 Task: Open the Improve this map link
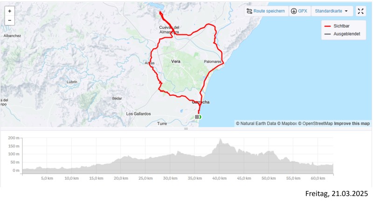pyautogui.click(x=352, y=124)
